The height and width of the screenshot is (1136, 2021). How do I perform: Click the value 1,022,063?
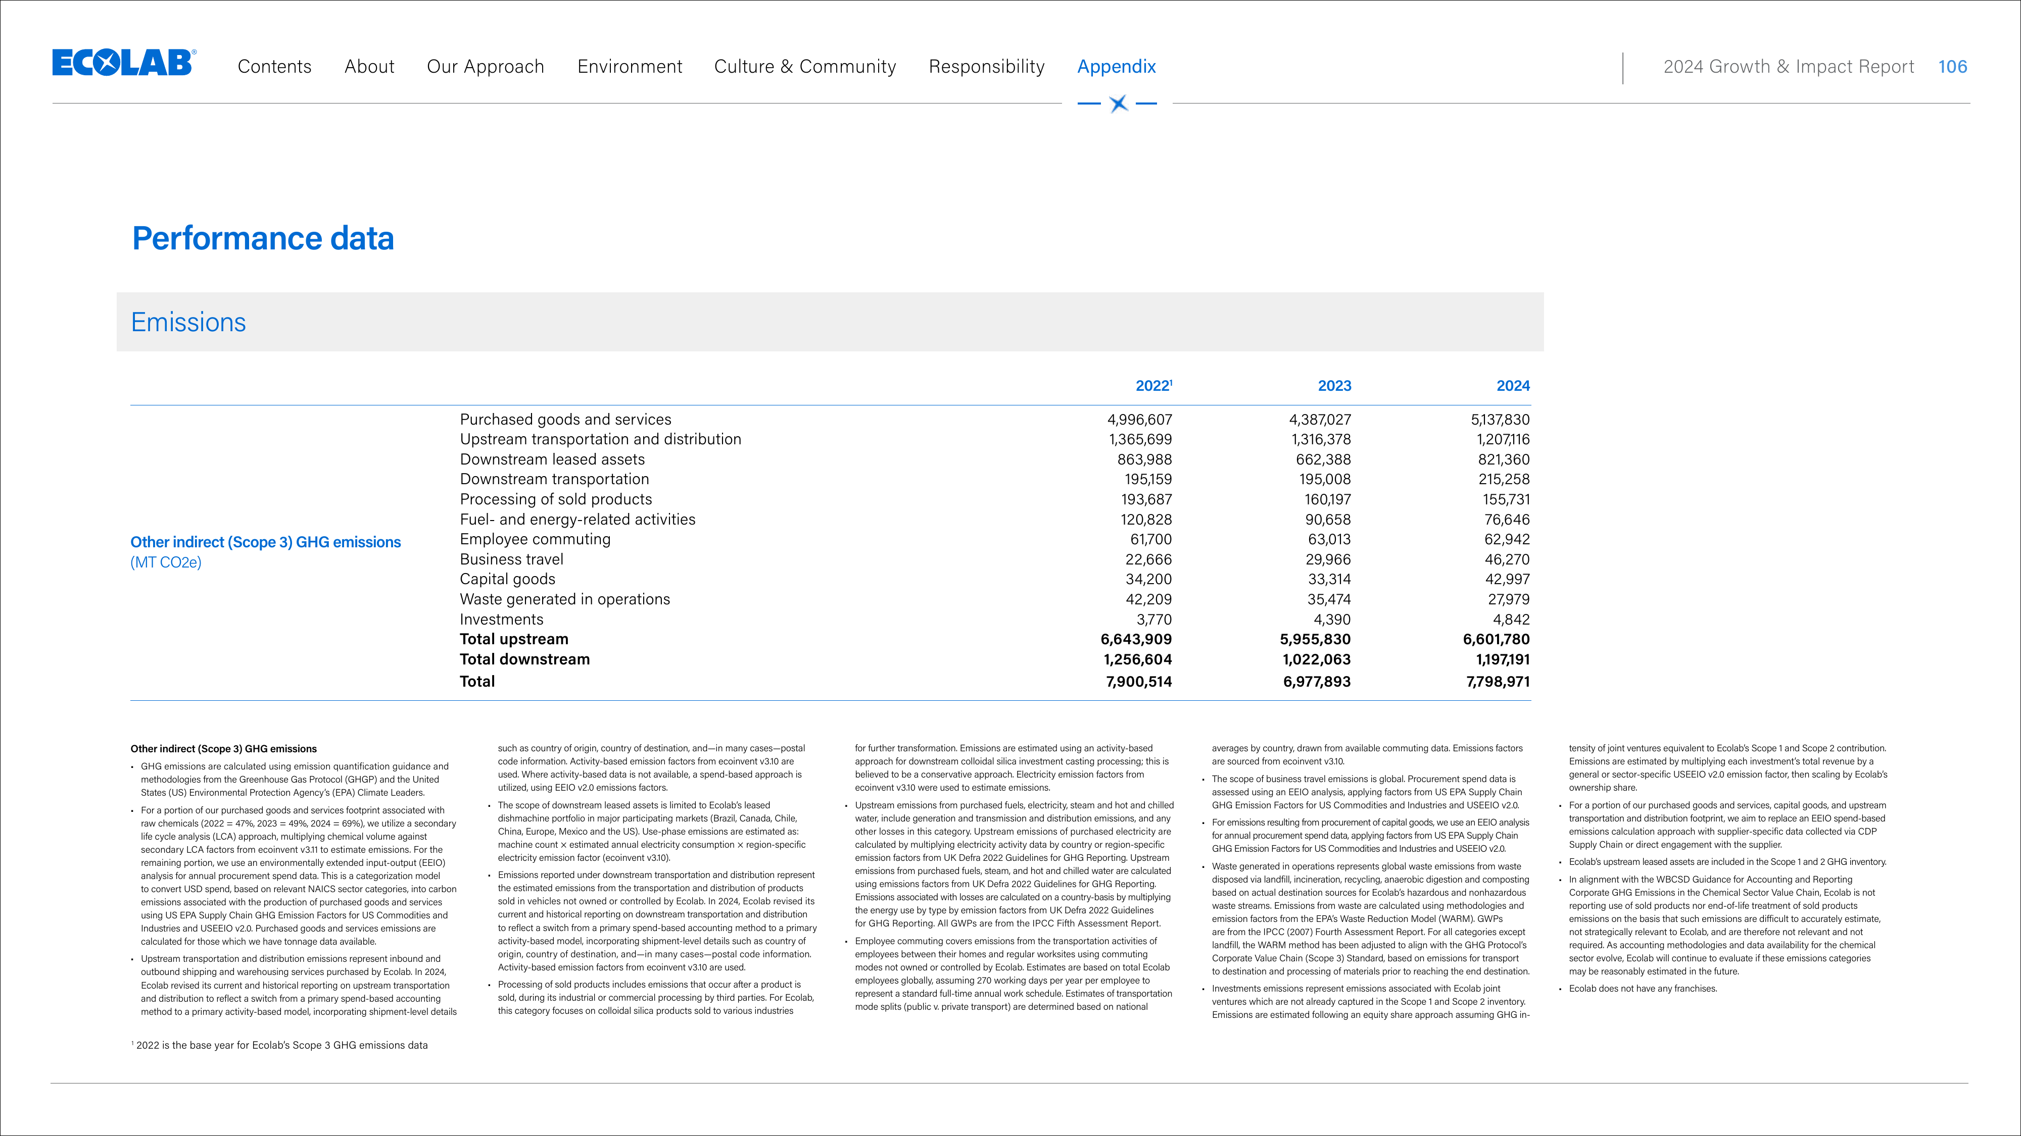pyautogui.click(x=1317, y=659)
